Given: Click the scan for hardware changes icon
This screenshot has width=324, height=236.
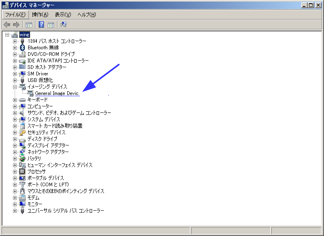Looking at the screenshot, I should coord(64,24).
